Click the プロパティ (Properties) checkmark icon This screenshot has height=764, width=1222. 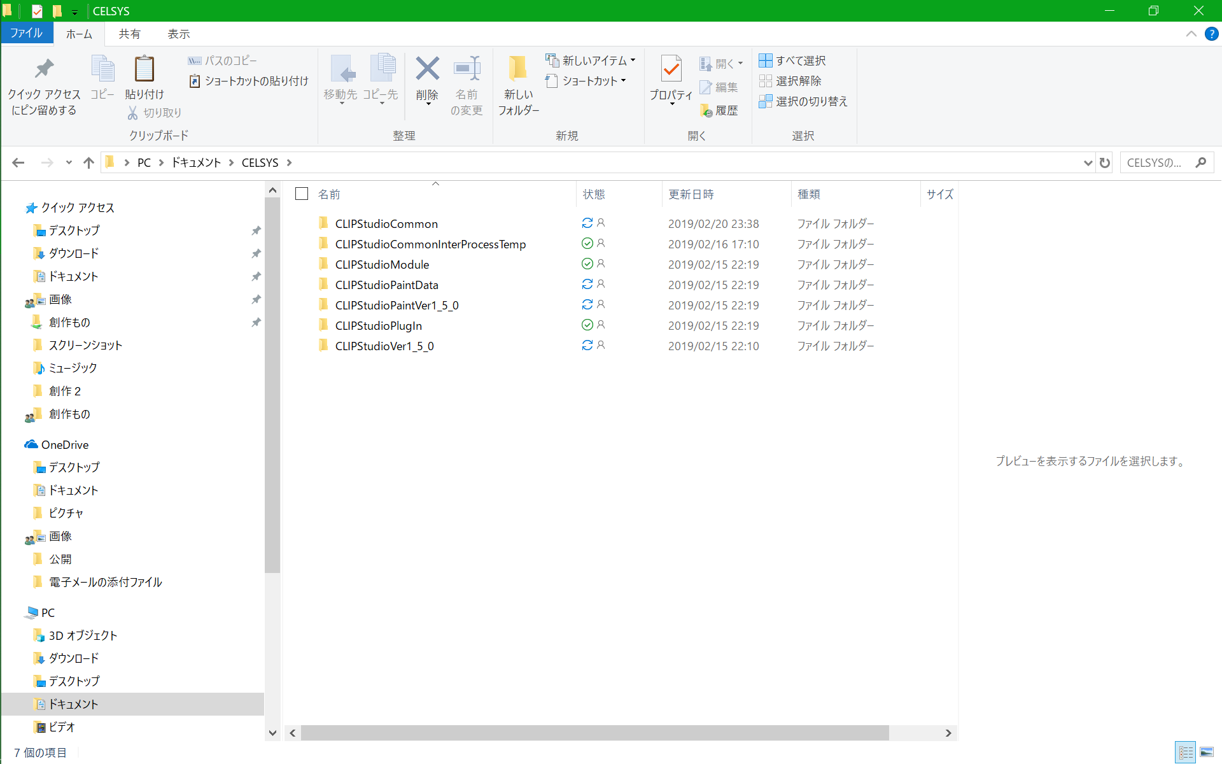pos(671,69)
